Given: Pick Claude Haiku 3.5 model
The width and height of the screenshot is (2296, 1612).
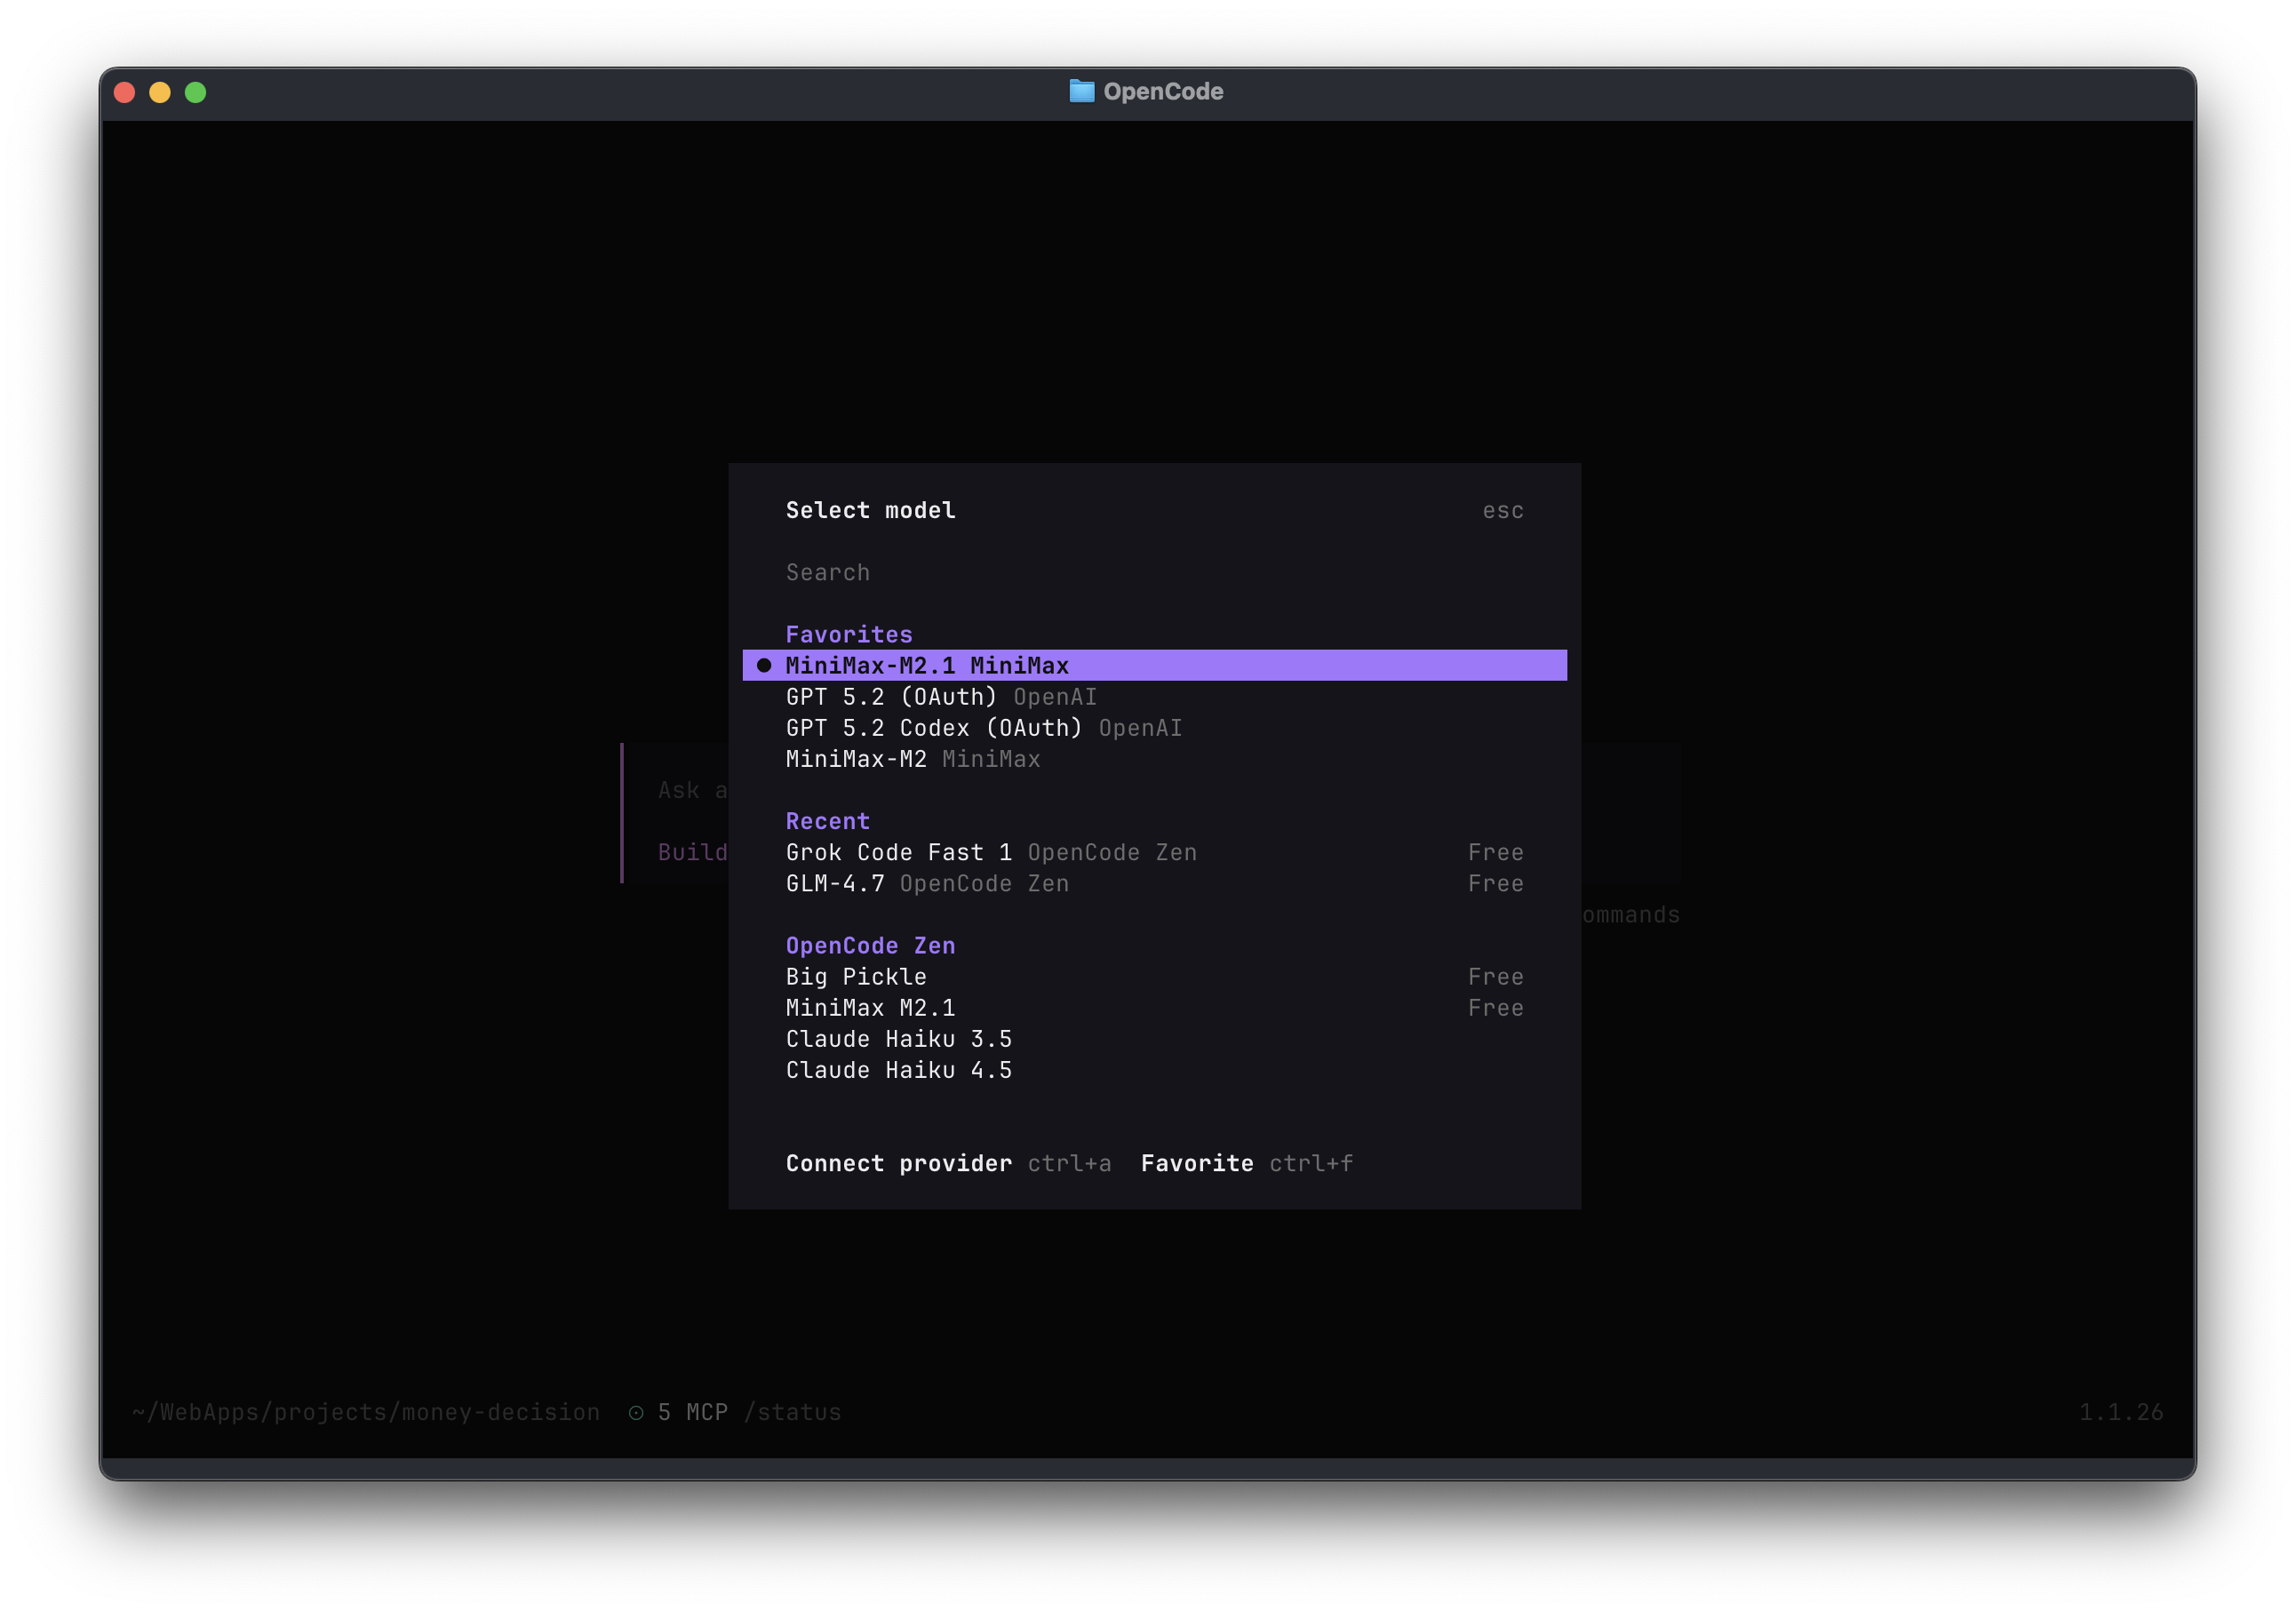Looking at the screenshot, I should click(x=1154, y=1038).
